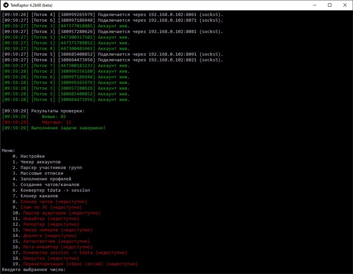Click the input prompt 'Введите выбранное число:'
353x274 pixels.
(34, 269)
